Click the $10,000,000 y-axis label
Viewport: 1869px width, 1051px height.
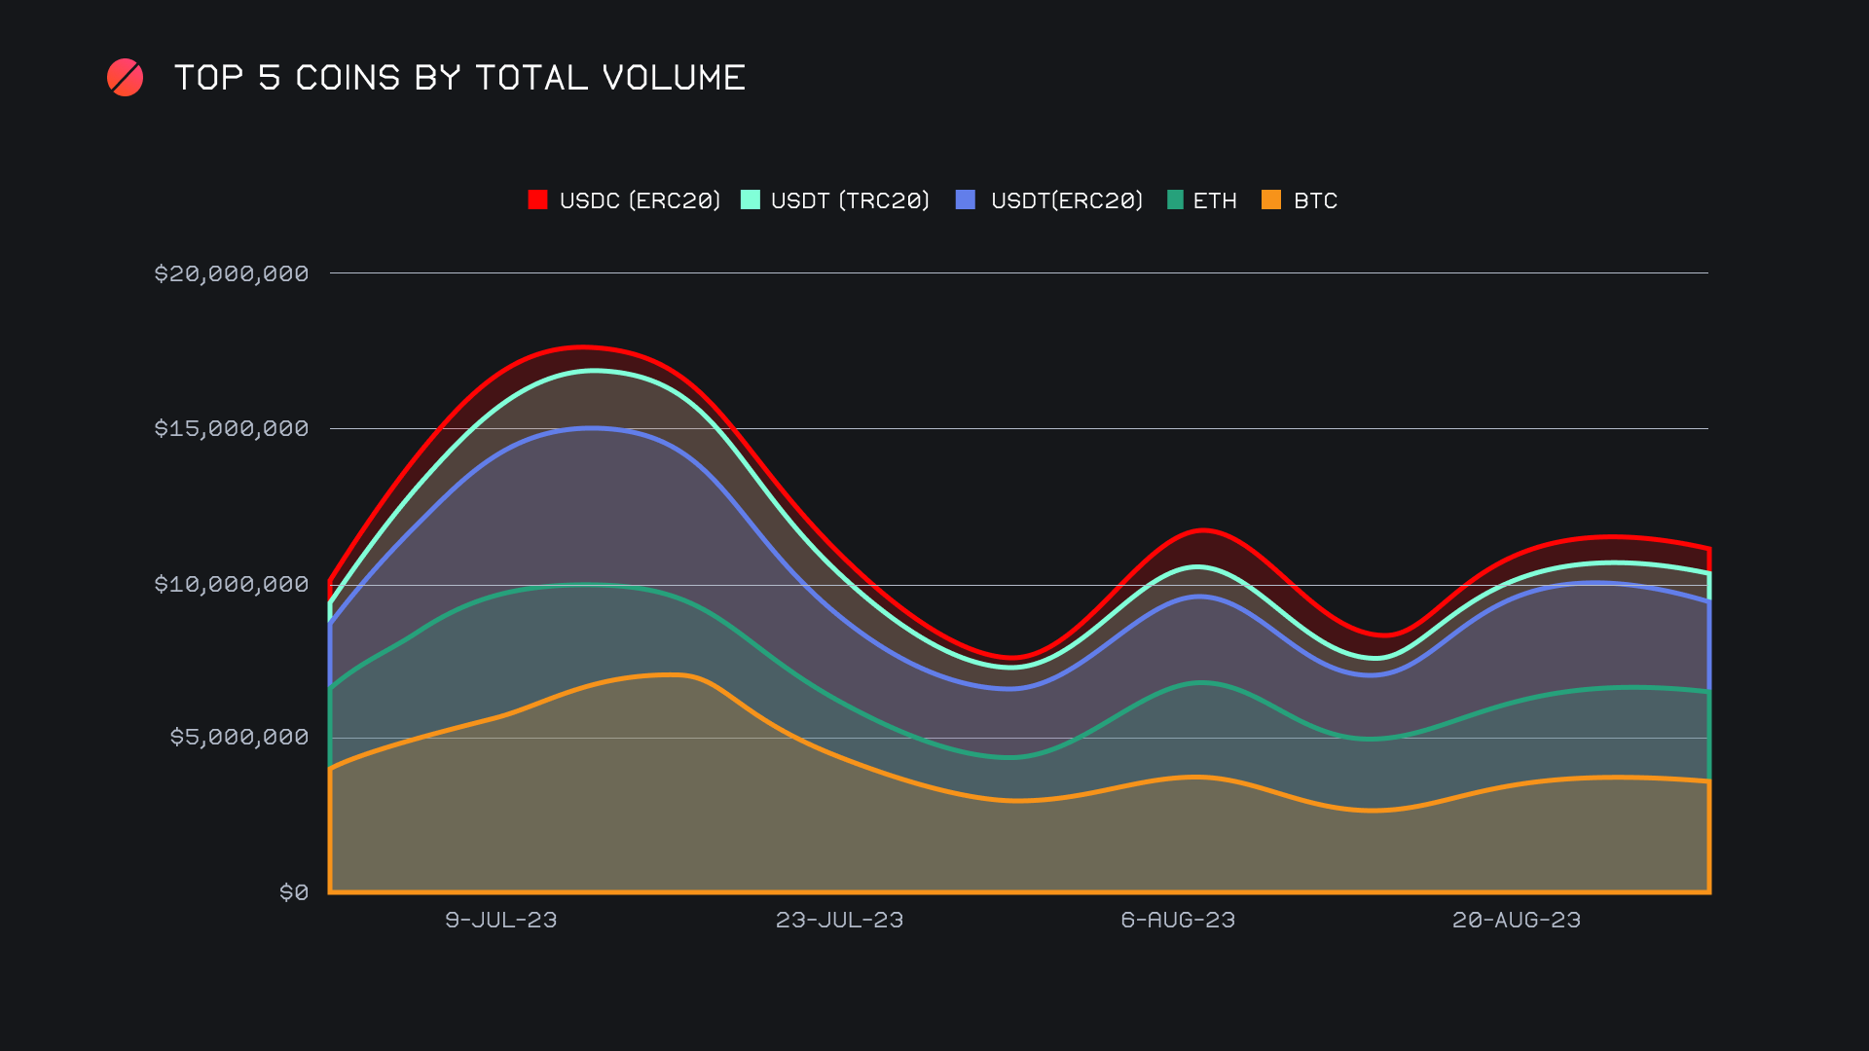pyautogui.click(x=232, y=584)
